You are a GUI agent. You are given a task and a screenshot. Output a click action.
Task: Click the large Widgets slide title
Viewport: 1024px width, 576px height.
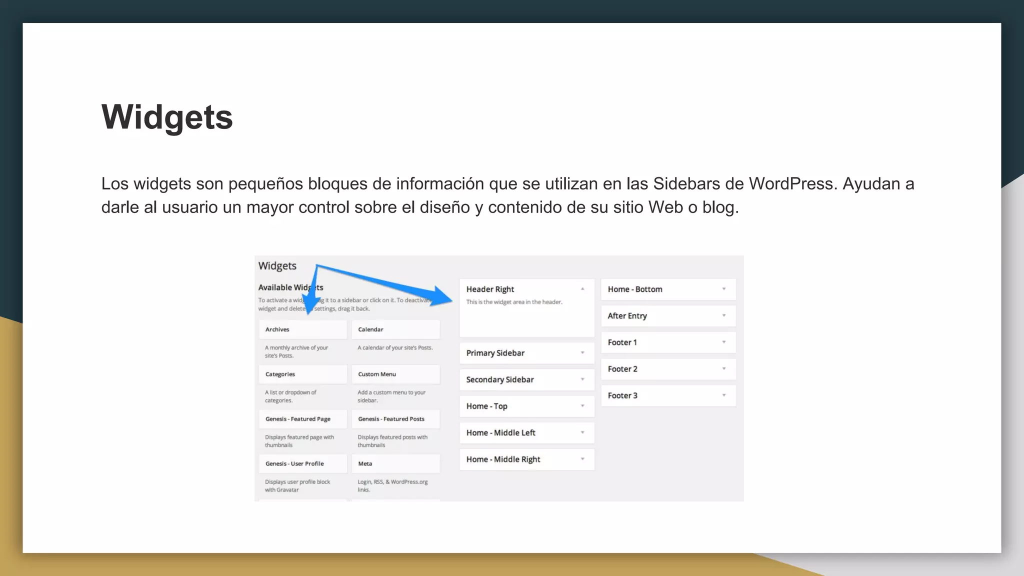pyautogui.click(x=167, y=117)
